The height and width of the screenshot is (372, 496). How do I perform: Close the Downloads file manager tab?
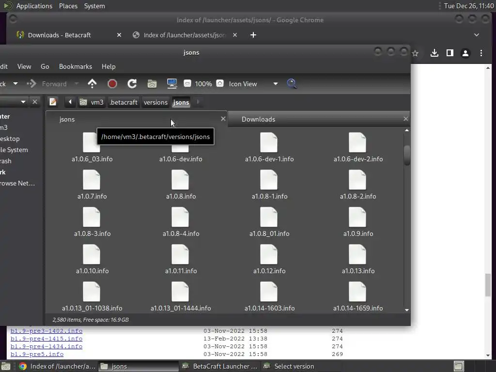coord(406,119)
